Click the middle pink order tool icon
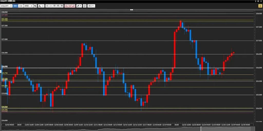The height and width of the screenshot is (131, 263). coord(70,6)
